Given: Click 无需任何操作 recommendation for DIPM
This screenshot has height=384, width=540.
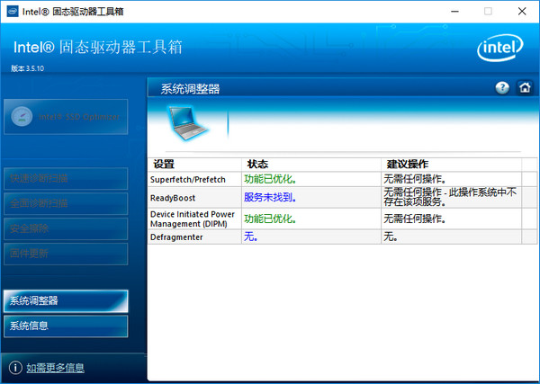Looking at the screenshot, I should (415, 219).
